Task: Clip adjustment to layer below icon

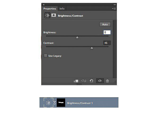Action: 76,81
